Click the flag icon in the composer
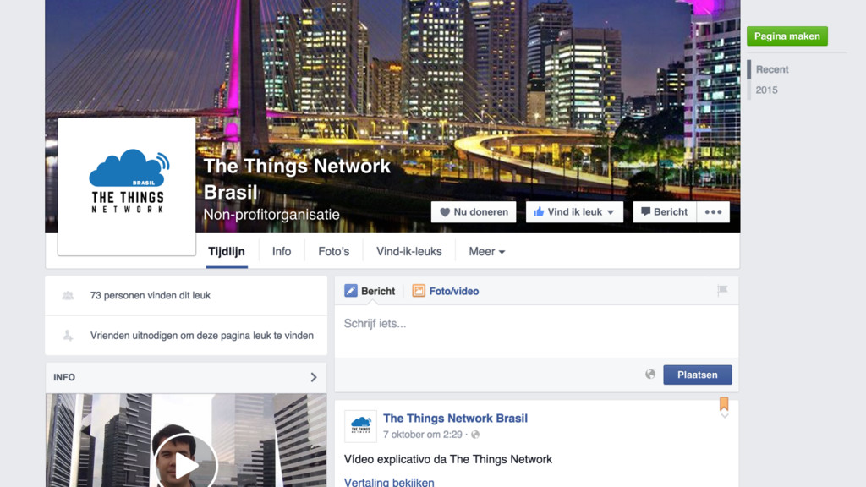The height and width of the screenshot is (487, 866). point(722,291)
